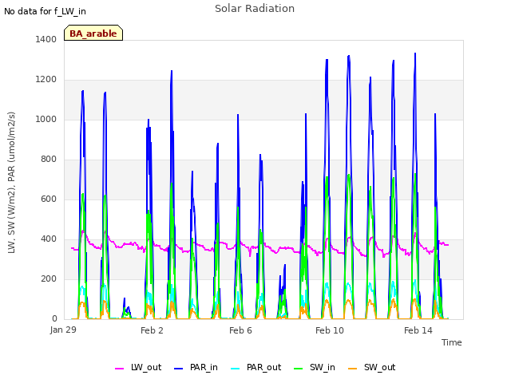Toggle the LW_out legend entry

tap(138, 367)
